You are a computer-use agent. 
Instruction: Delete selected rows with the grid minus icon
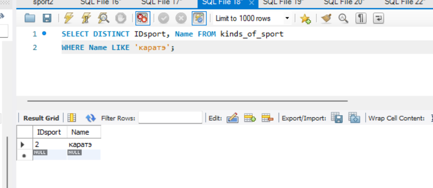pos(267,118)
